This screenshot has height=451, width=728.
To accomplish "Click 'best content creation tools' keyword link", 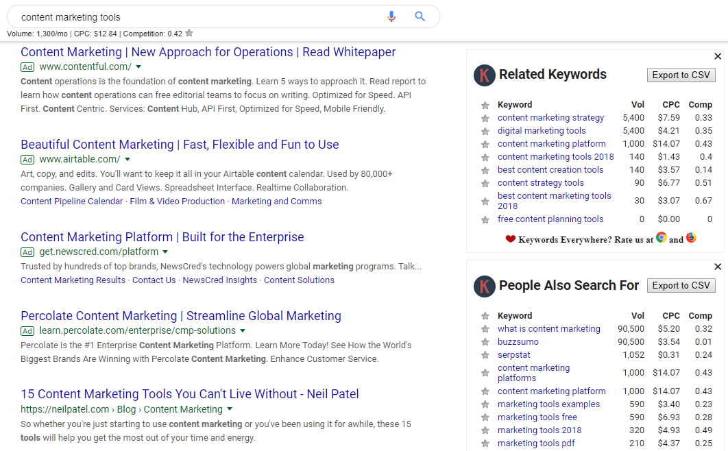I will point(550,170).
